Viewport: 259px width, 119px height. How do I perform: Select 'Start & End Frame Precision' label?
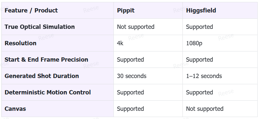(x=46, y=60)
